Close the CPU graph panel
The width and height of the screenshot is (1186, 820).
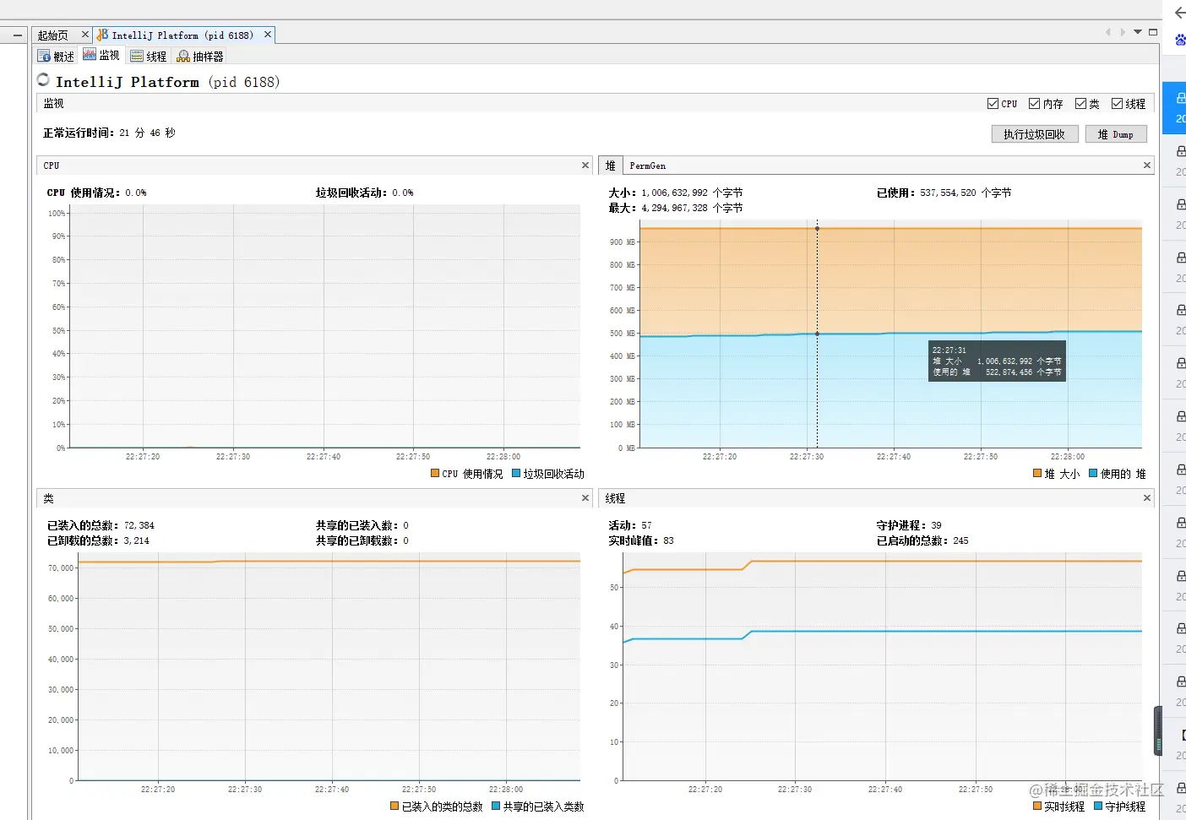click(x=585, y=165)
